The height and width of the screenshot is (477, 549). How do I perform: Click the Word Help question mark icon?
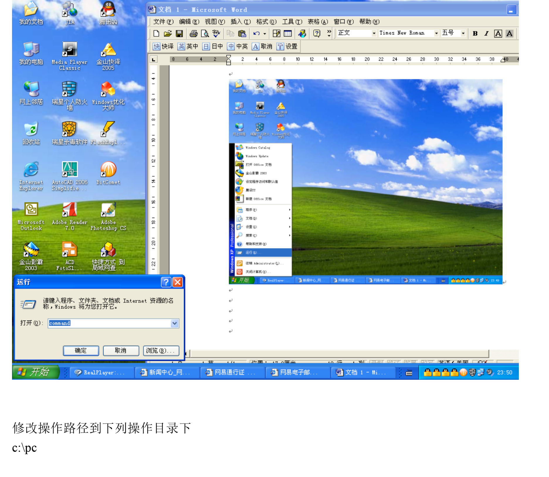pyautogui.click(x=317, y=33)
